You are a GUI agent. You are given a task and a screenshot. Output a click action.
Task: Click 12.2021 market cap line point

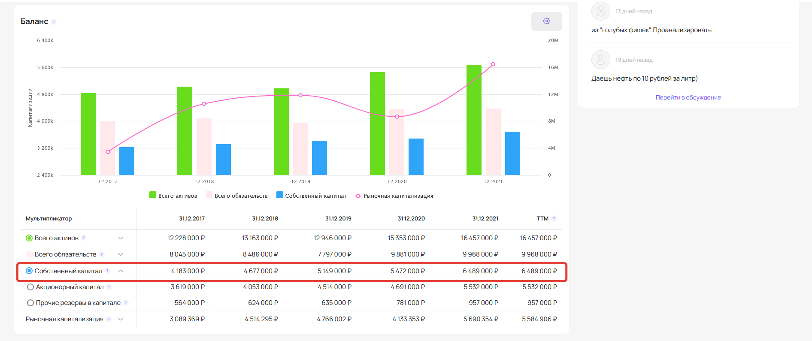click(493, 64)
